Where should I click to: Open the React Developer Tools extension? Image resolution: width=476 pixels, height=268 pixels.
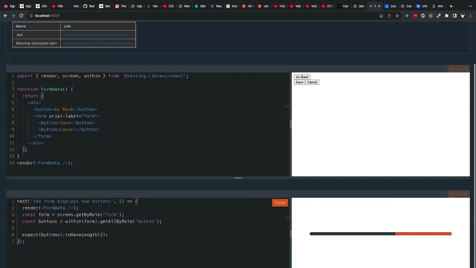(407, 16)
